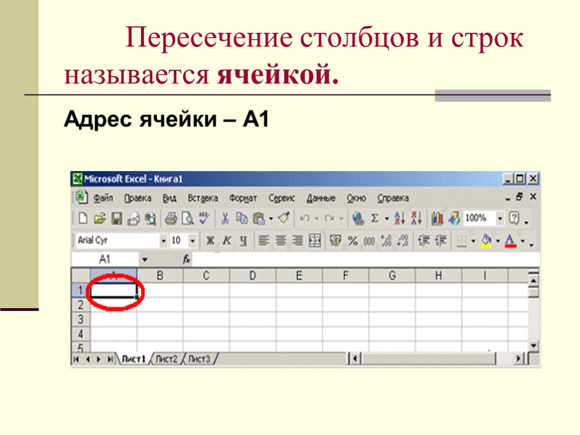Open font color dropdown arrow
Viewport: 580px width, 435px height.
click(523, 241)
